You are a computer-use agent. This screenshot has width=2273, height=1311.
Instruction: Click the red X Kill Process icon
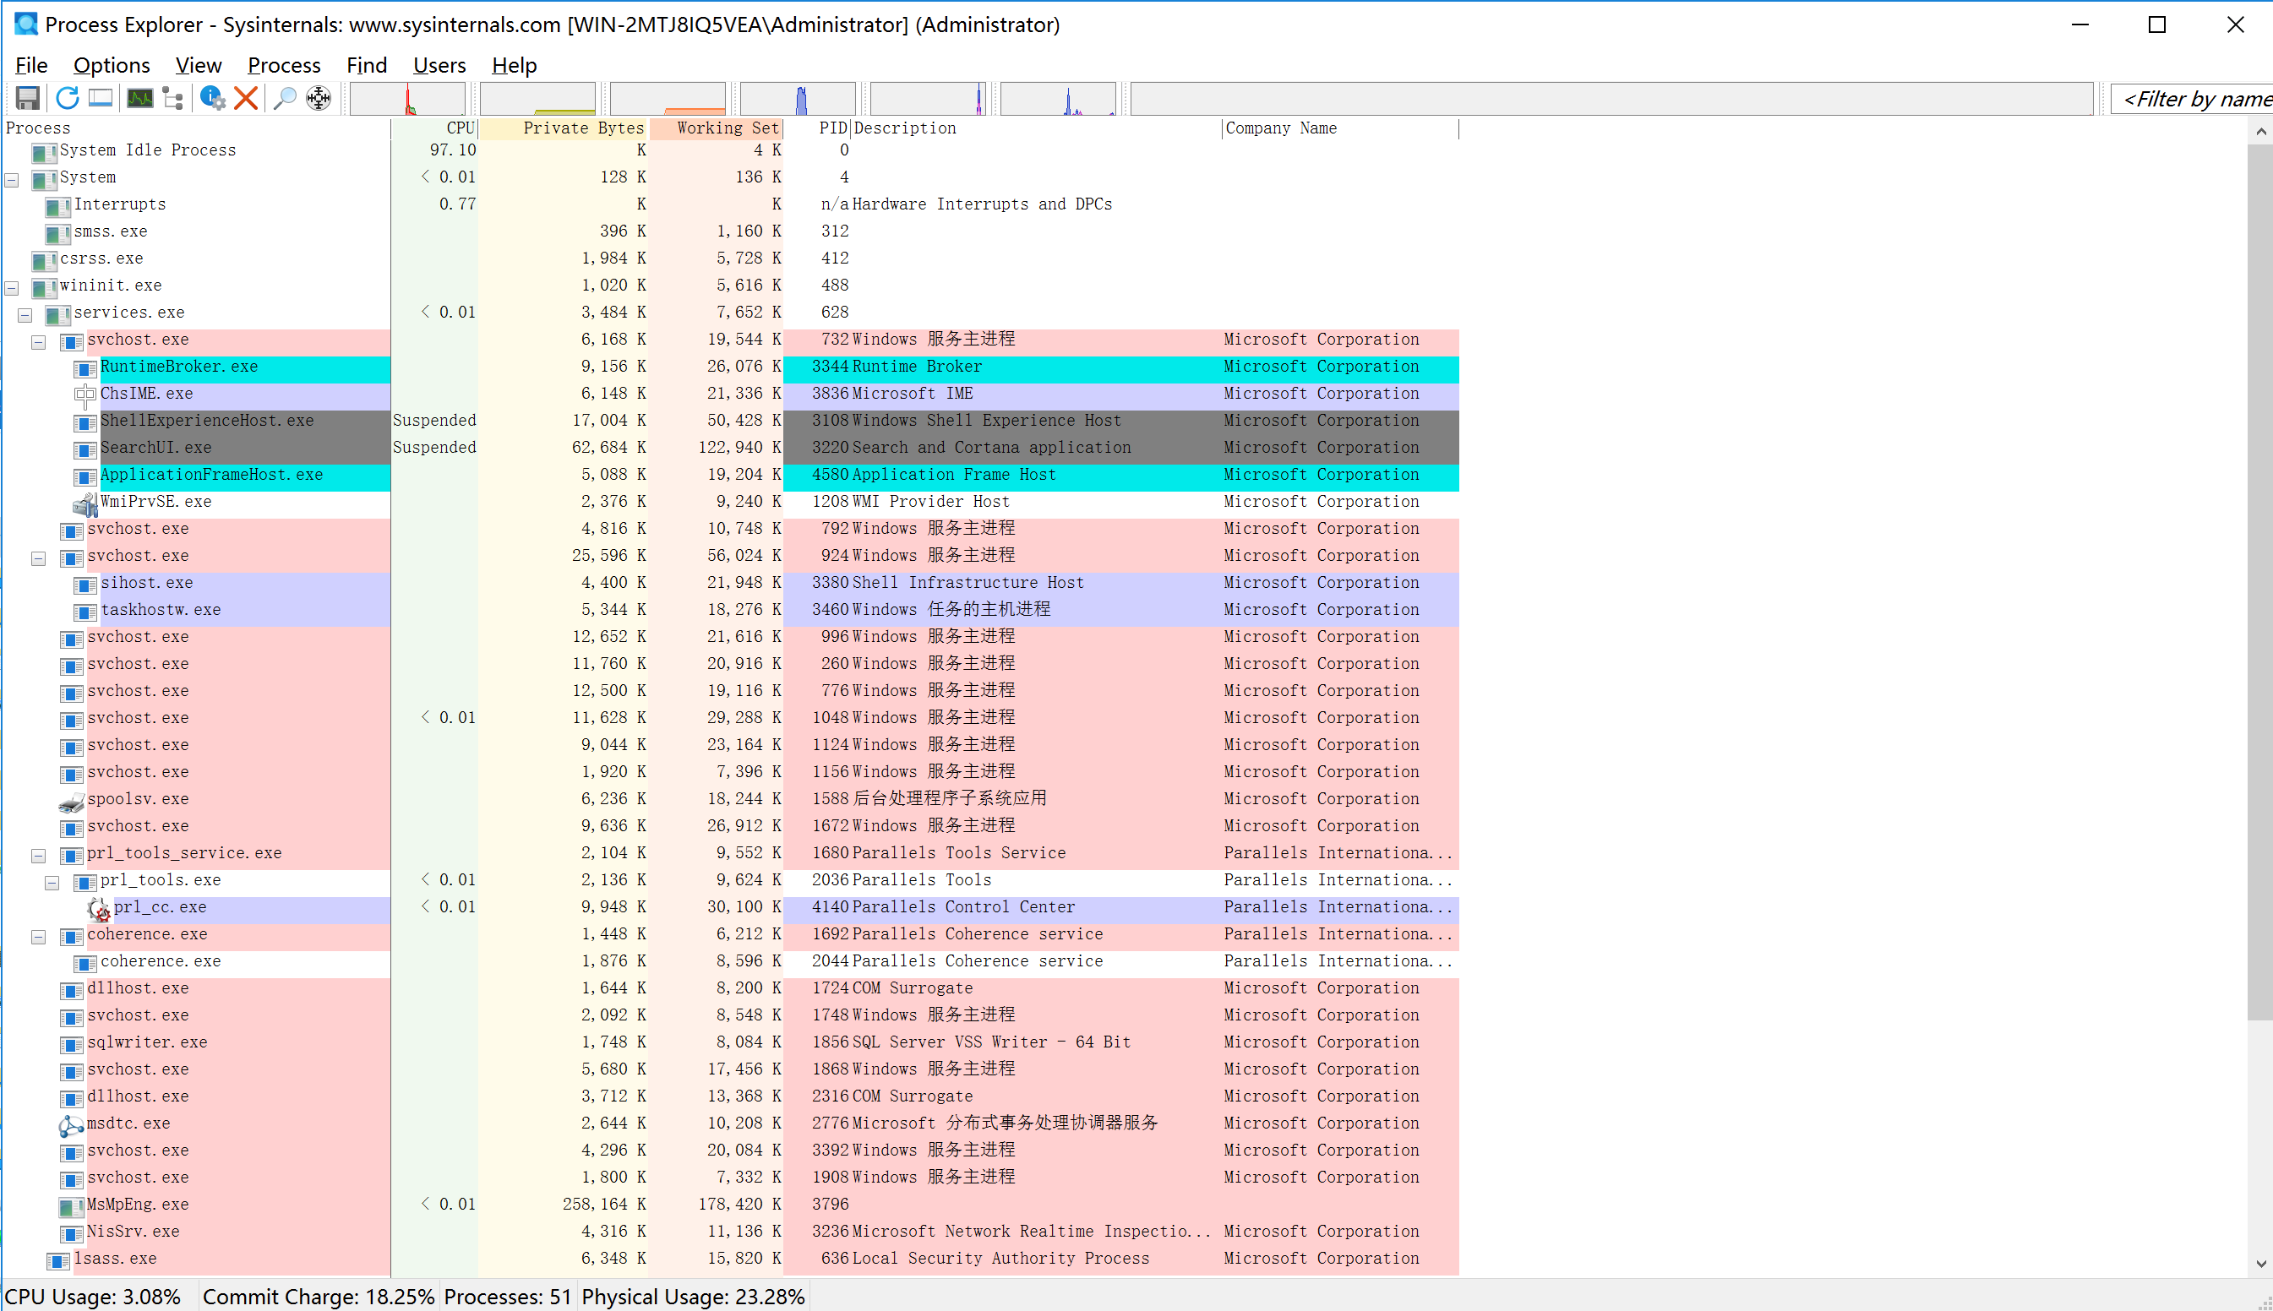tap(246, 98)
